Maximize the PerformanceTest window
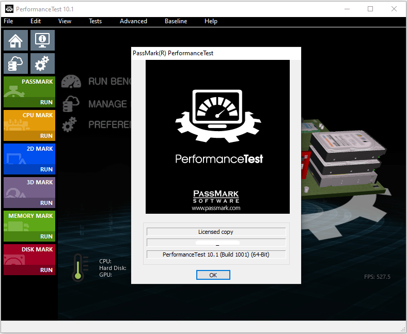 (370, 9)
